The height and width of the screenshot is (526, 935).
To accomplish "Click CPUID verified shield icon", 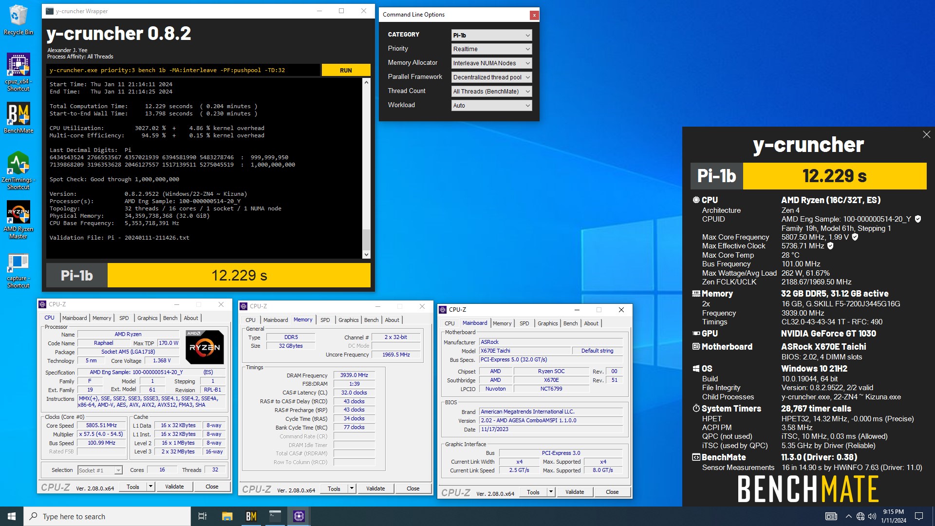I will pos(918,219).
